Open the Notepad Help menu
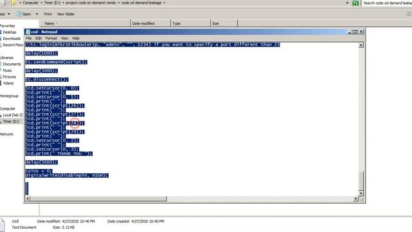The width and height of the screenshot is (412, 232). click(x=76, y=38)
